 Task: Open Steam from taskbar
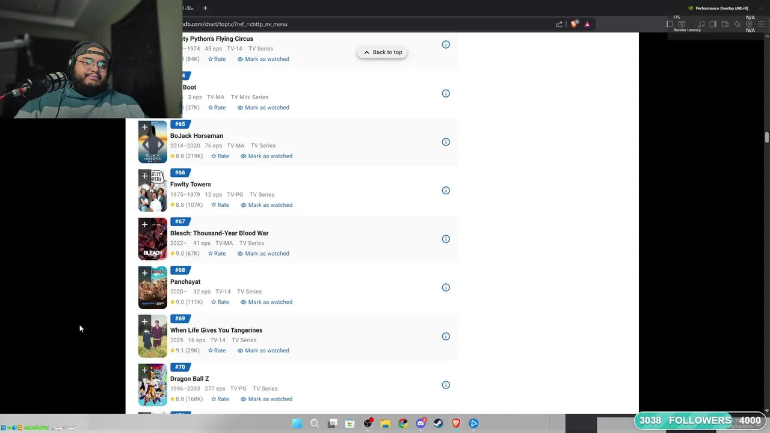click(x=438, y=423)
